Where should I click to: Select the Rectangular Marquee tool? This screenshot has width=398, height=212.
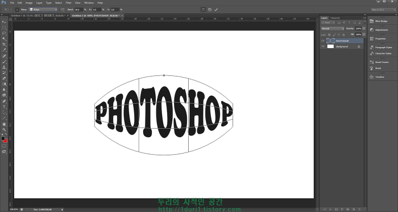tap(4, 28)
